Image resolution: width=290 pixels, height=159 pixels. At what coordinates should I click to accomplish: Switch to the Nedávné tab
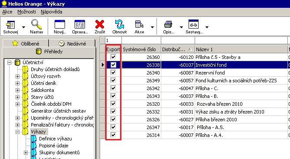tap(72, 43)
